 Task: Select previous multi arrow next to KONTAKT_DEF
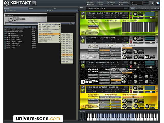tap(125, 8)
